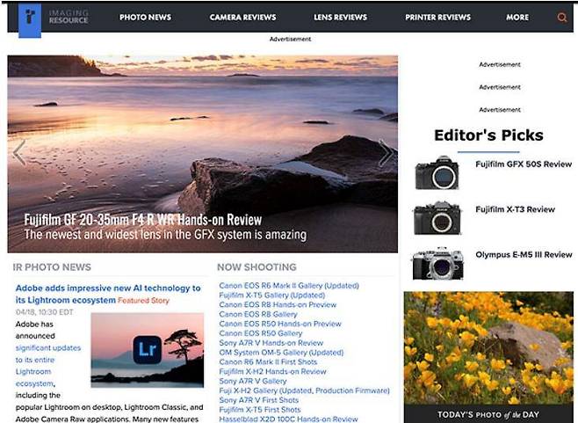Viewport: 578px width, 423px height.
Task: Click the newest and widest lens subtitle
Action: point(165,235)
